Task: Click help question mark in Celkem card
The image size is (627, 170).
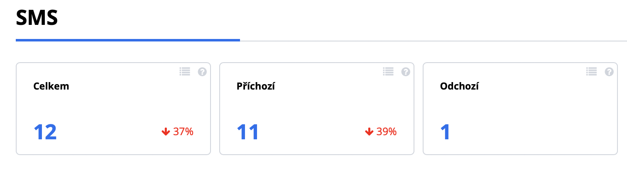Action: click(202, 72)
